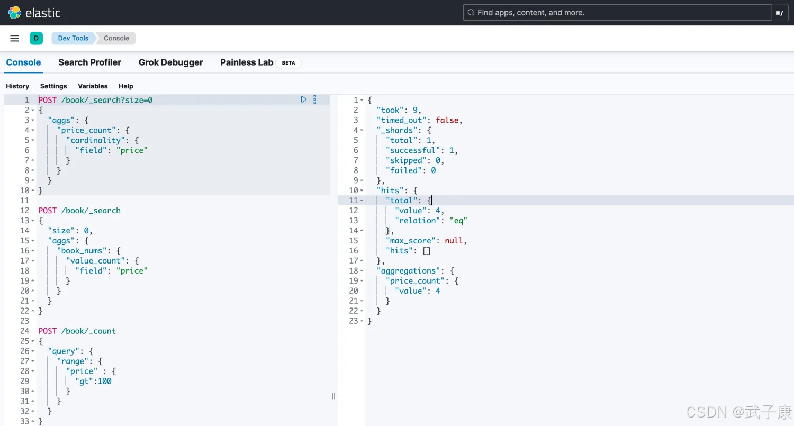Click the Elastic logo icon
Viewport: 794px width, 426px height.
tap(15, 13)
